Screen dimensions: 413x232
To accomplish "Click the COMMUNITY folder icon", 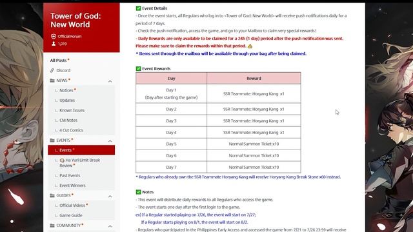I will (x=52, y=226).
